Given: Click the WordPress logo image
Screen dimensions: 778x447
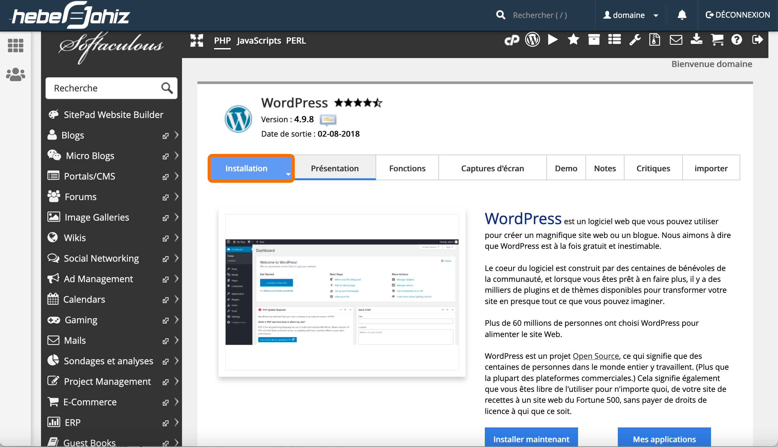Looking at the screenshot, I should pyautogui.click(x=238, y=119).
